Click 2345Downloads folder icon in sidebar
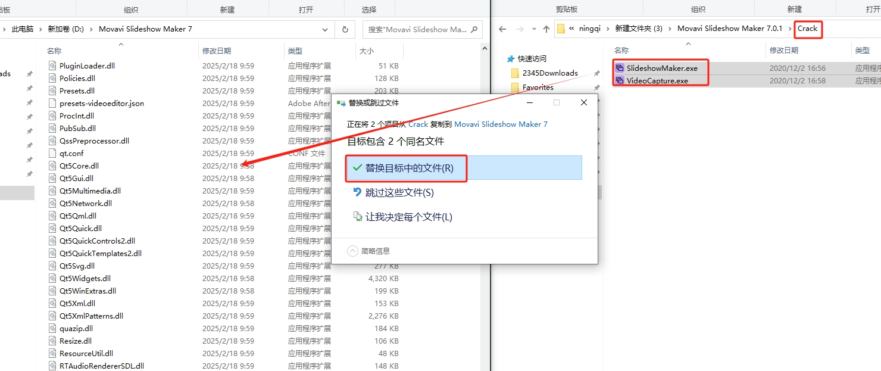Image resolution: width=881 pixels, height=371 pixels. click(516, 73)
